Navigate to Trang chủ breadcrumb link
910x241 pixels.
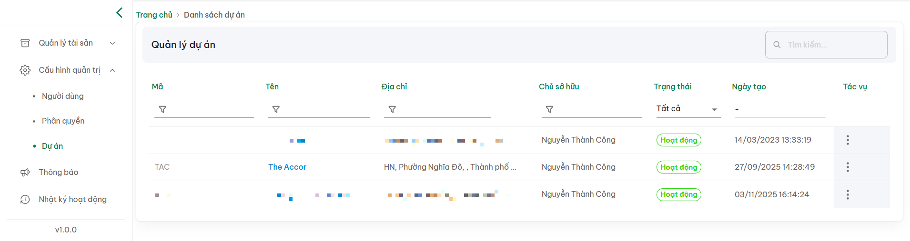(x=154, y=15)
